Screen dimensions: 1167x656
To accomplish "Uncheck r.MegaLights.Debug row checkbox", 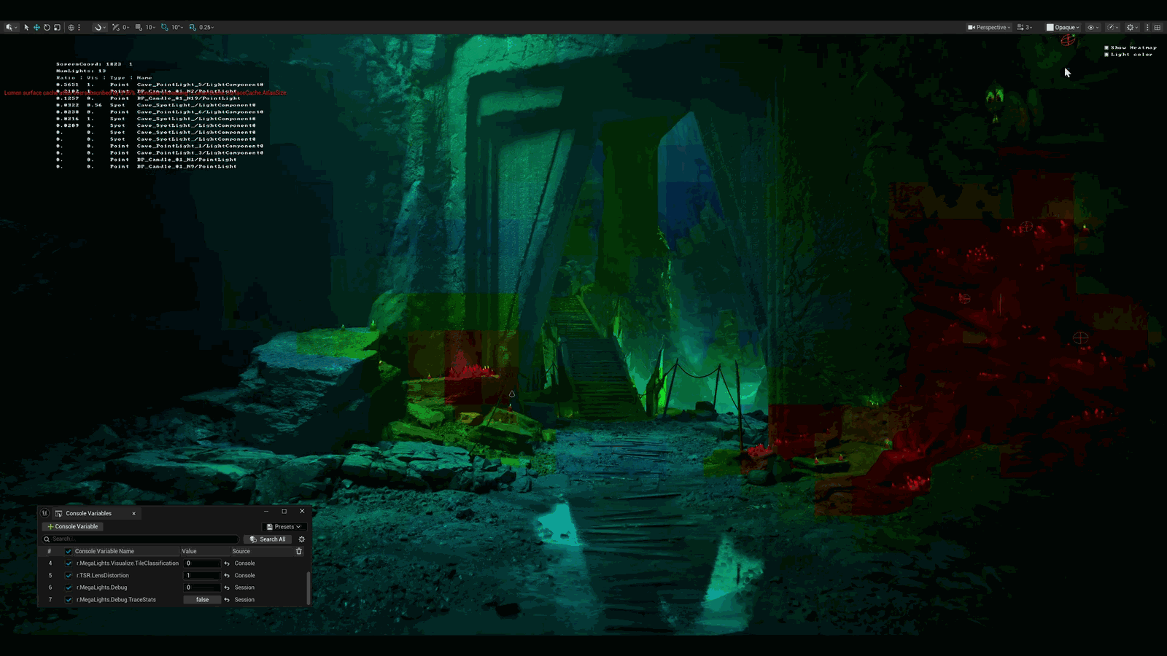I will (69, 587).
